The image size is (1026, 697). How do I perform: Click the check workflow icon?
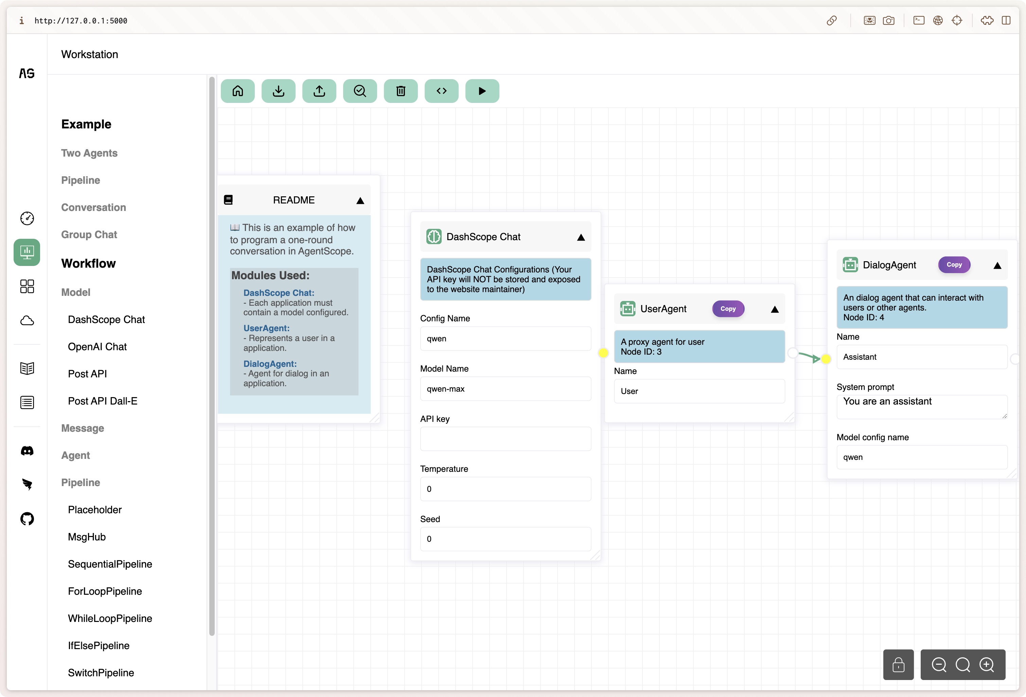point(360,91)
